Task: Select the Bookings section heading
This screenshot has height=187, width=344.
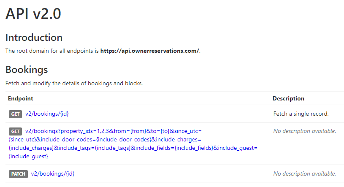Action: pos(27,69)
